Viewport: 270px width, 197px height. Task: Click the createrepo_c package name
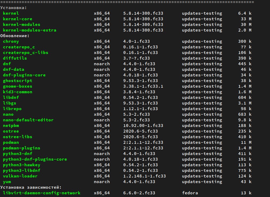pos(19,47)
